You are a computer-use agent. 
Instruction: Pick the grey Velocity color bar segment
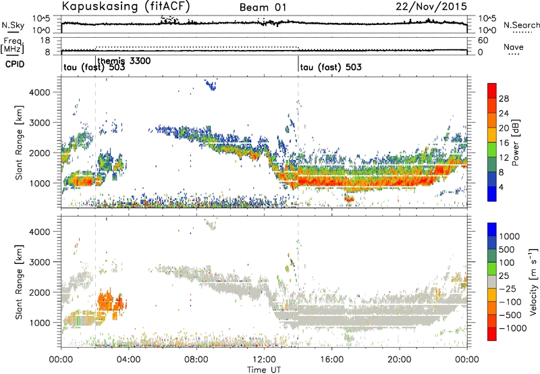pos(492,282)
